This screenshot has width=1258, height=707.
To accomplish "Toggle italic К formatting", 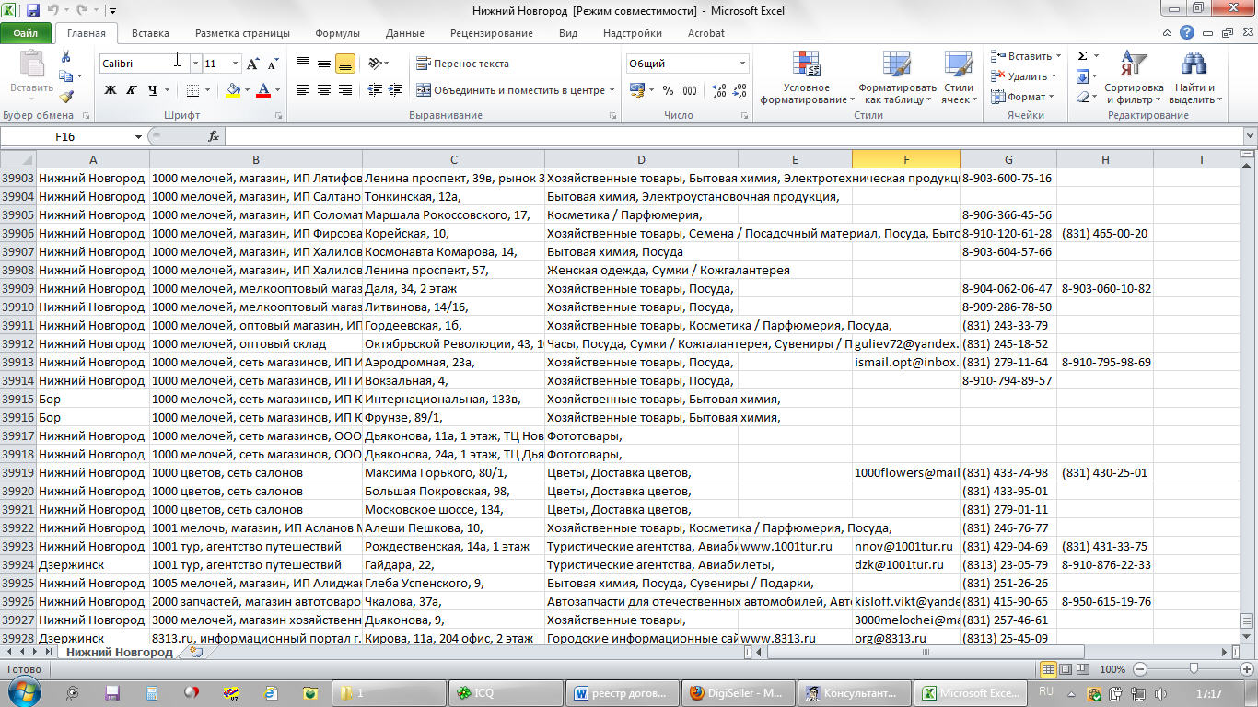I will point(131,90).
